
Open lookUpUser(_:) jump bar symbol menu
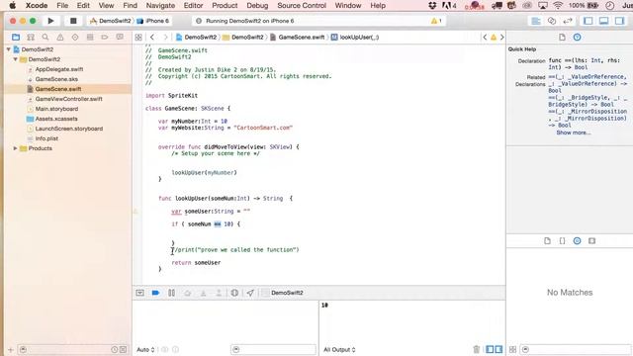coord(355,38)
